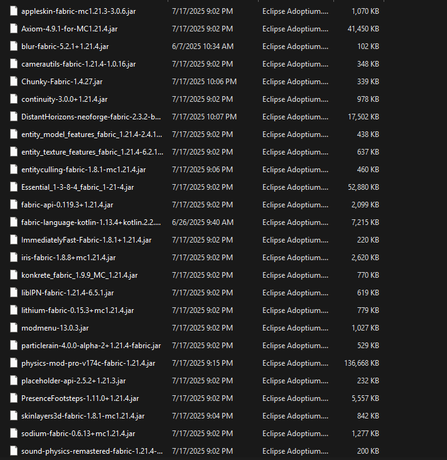Click the Chunky-Fabric-1.4.27.jar file name
Image resolution: width=447 pixels, height=460 pixels.
tap(62, 82)
